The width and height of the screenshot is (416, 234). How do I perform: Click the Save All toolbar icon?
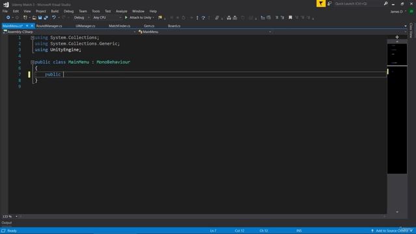point(46,18)
